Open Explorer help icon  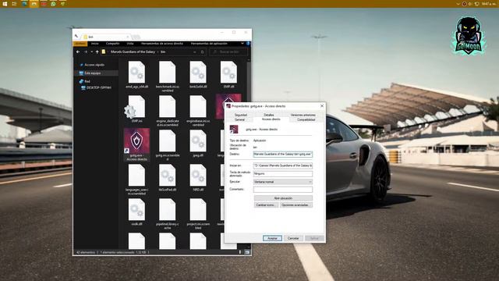point(248,44)
